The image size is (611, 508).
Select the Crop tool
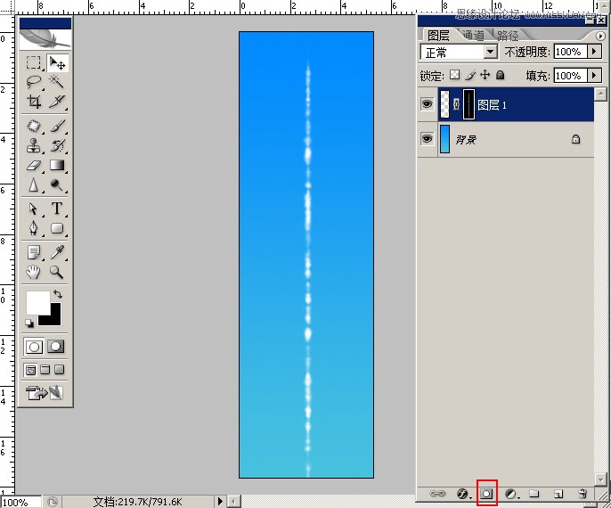[34, 102]
